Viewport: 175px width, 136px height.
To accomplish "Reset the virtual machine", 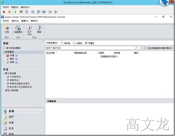I will (21, 12).
